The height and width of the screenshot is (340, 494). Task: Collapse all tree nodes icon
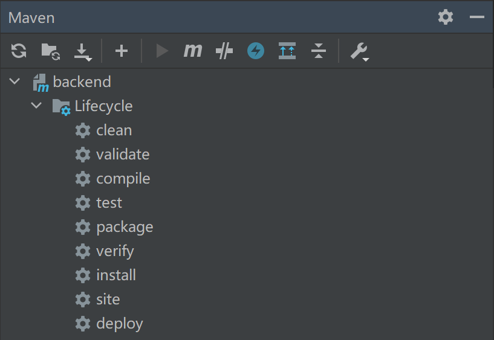tap(319, 51)
